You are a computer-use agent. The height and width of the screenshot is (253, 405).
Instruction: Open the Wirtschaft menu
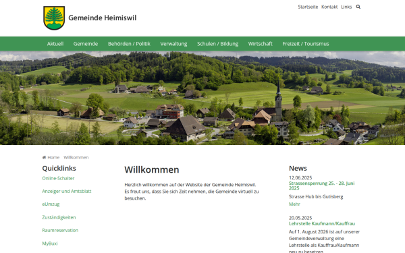pos(261,44)
